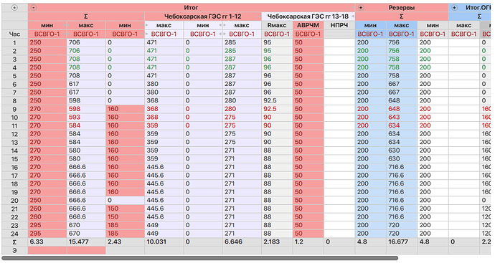Screen dimensions: 495x263
Task: Expand the Резервы column group
Action: (x=361, y=8)
